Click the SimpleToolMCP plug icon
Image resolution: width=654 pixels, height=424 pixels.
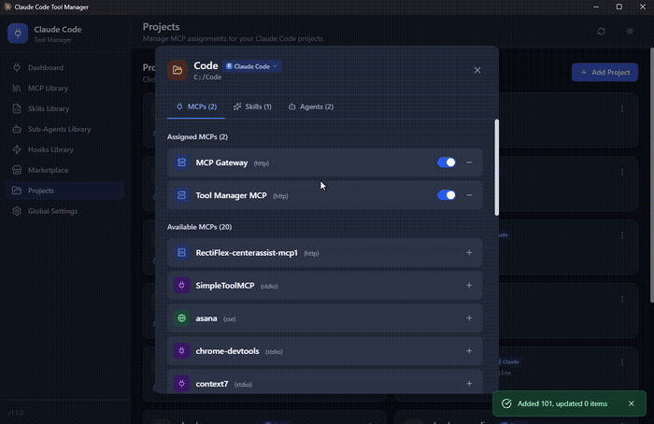pyautogui.click(x=181, y=286)
